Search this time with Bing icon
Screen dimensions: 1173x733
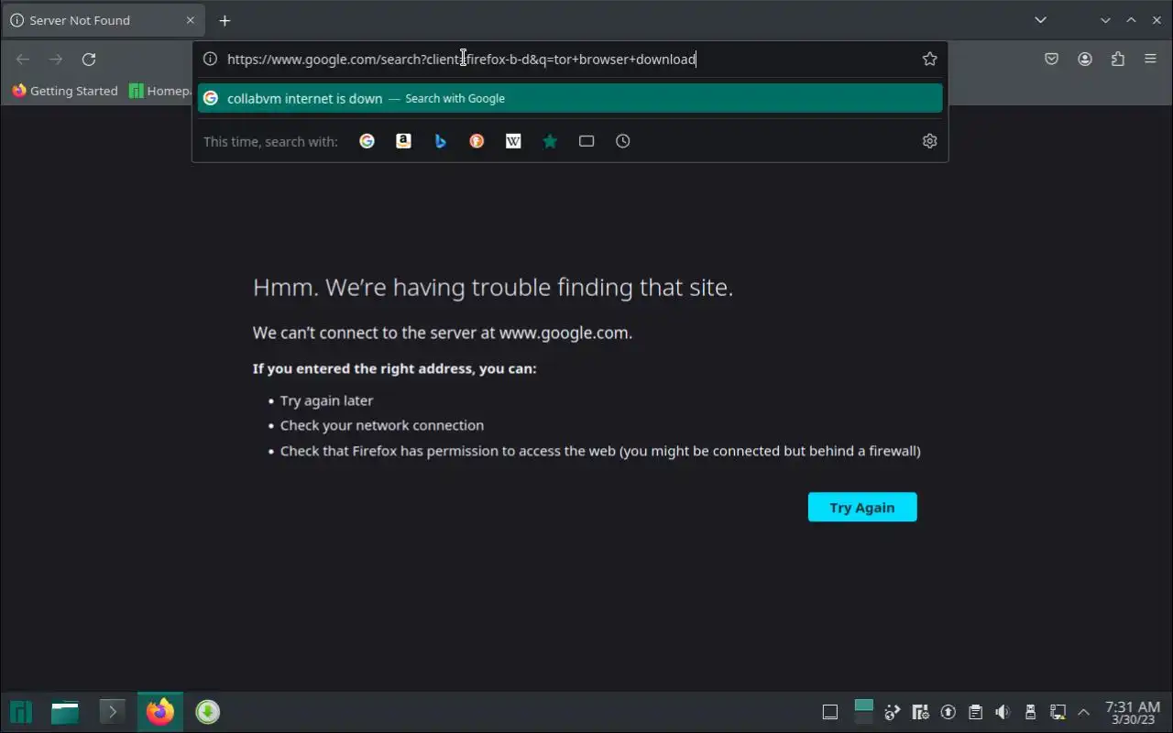[x=440, y=141]
